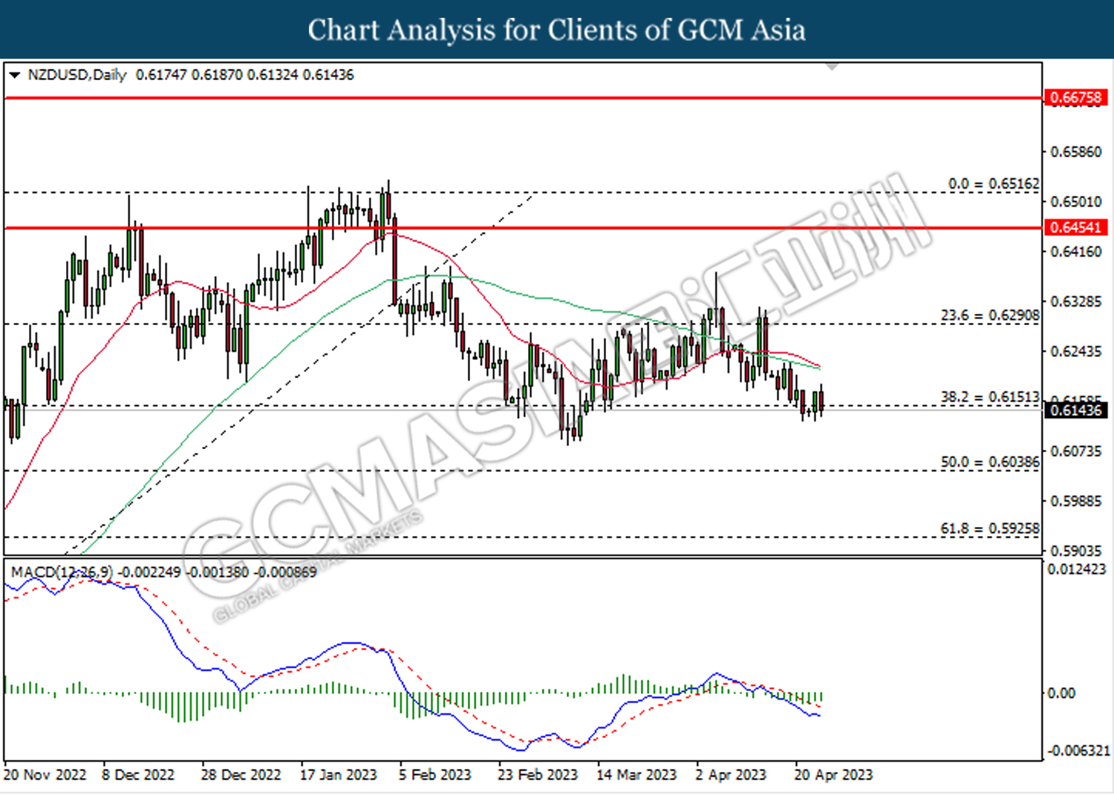Select the 0.64541 red price label
This screenshot has height=795, width=1114.
pyautogui.click(x=1075, y=227)
